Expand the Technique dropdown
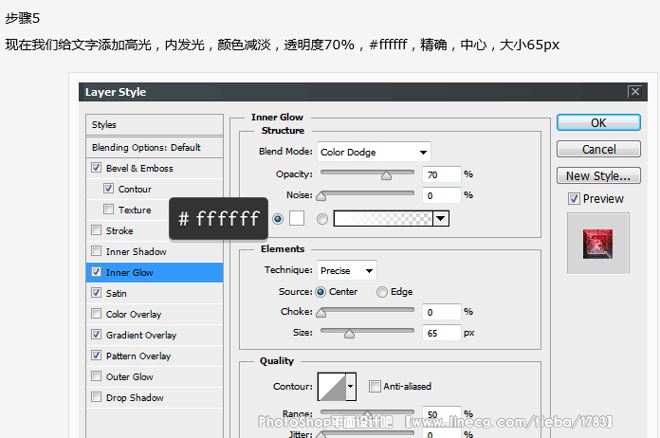The width and height of the screenshot is (660, 438). click(346, 271)
